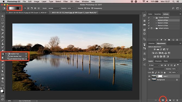This screenshot has height=102, width=182.
Task: Choose Paint Bucket Tool from flyout
Action: pos(16,56)
